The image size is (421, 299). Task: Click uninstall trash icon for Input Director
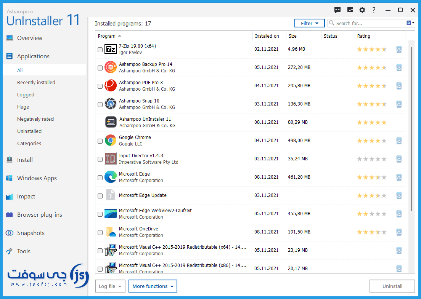tap(399, 159)
